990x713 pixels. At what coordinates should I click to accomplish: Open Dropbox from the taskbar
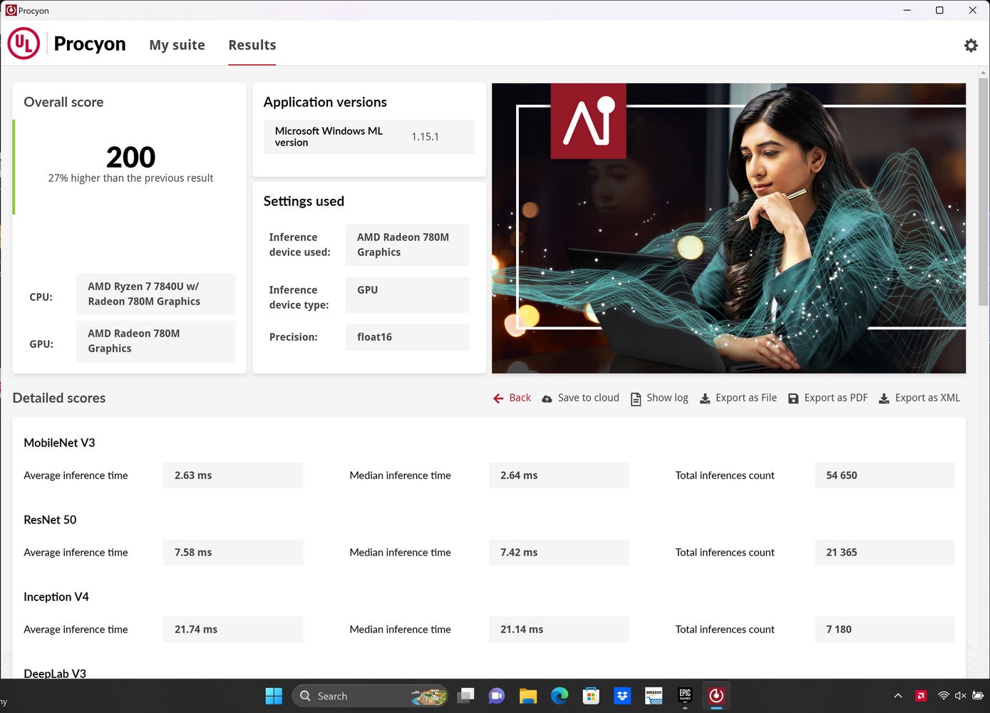coord(622,696)
